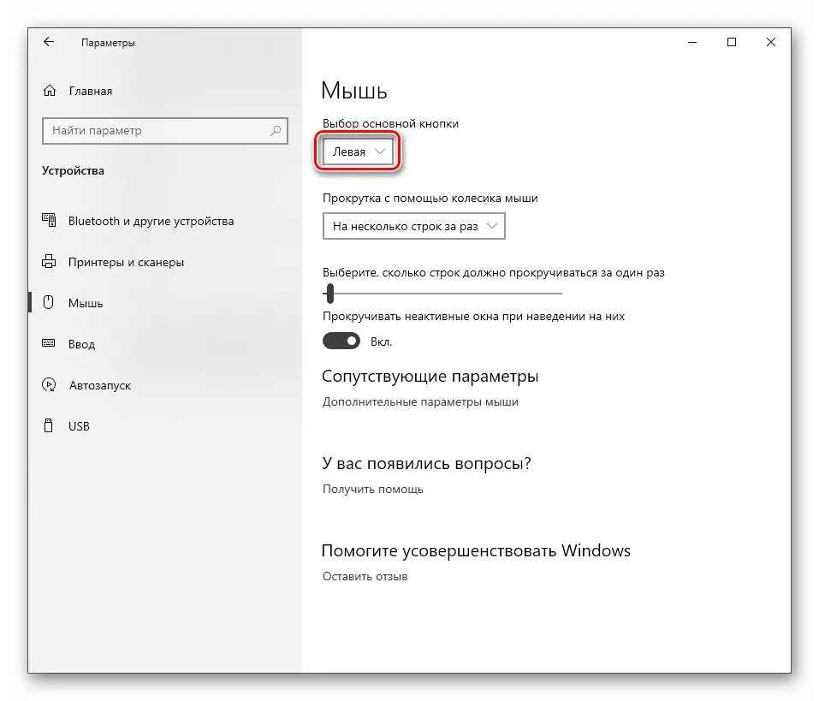Open Bluetooth и другие устройства page
Image resolution: width=819 pixels, height=701 pixels.
(151, 221)
